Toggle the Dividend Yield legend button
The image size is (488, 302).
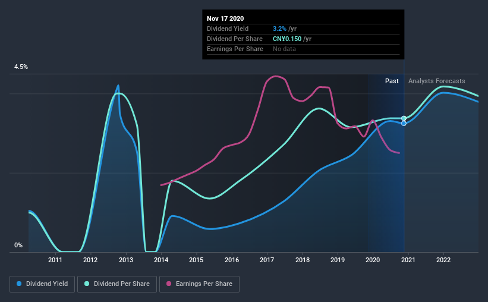pos(42,284)
